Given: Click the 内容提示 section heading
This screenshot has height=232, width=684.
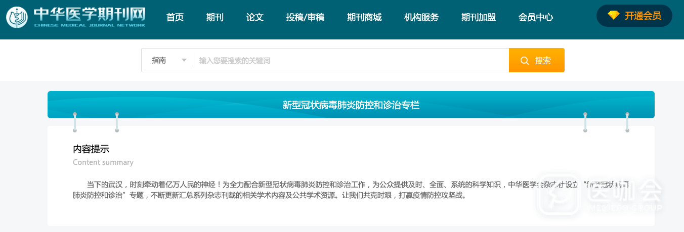Looking at the screenshot, I should [x=91, y=149].
